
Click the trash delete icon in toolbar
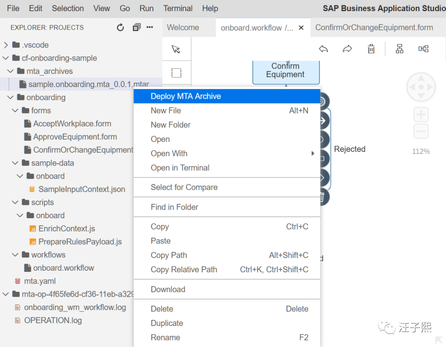point(371,49)
